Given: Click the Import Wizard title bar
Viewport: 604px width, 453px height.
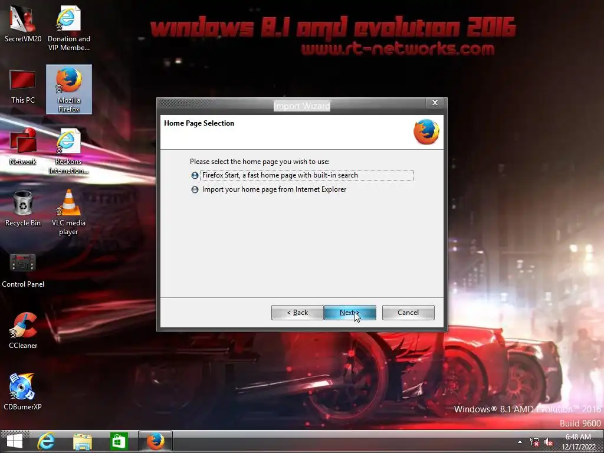Looking at the screenshot, I should pos(302,106).
